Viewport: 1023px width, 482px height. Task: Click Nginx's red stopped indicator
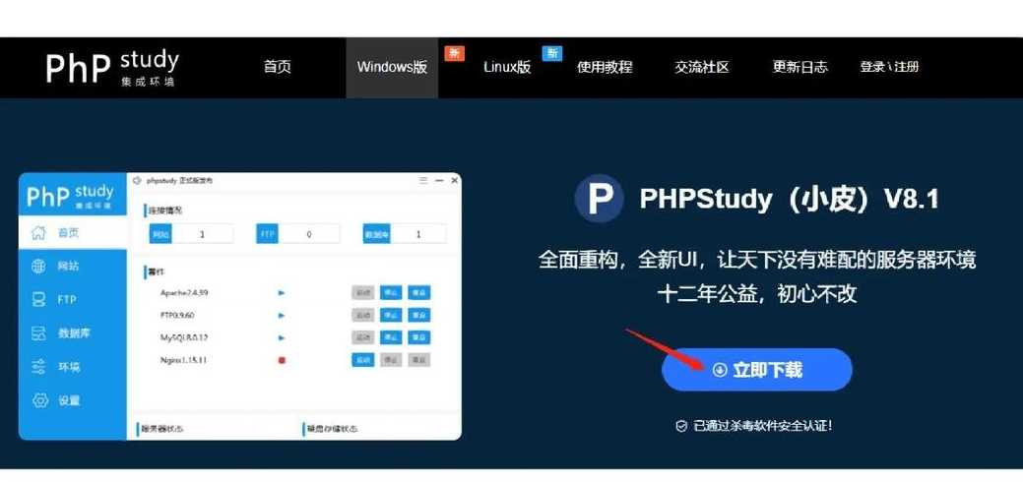[x=282, y=360]
